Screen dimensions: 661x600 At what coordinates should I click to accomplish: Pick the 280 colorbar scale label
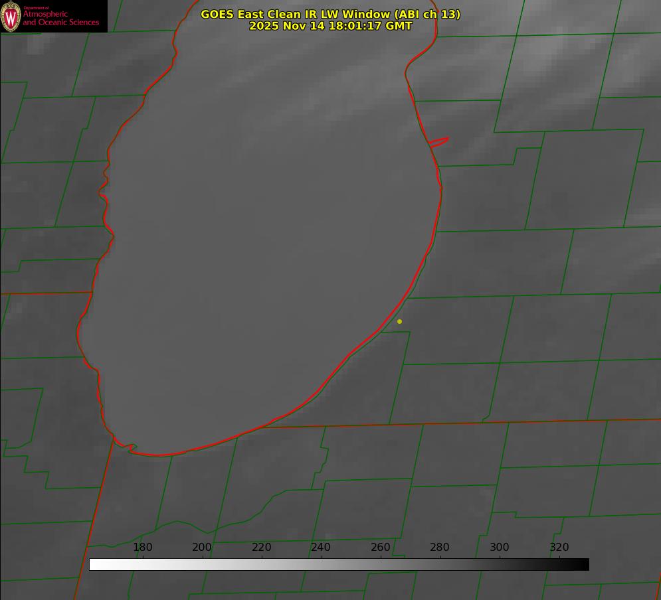[x=440, y=548]
